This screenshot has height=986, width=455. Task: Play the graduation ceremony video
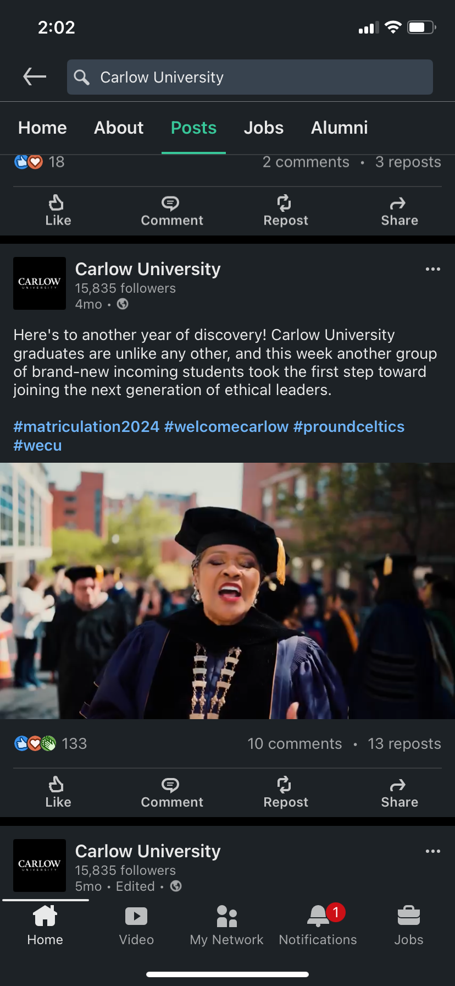click(x=227, y=590)
